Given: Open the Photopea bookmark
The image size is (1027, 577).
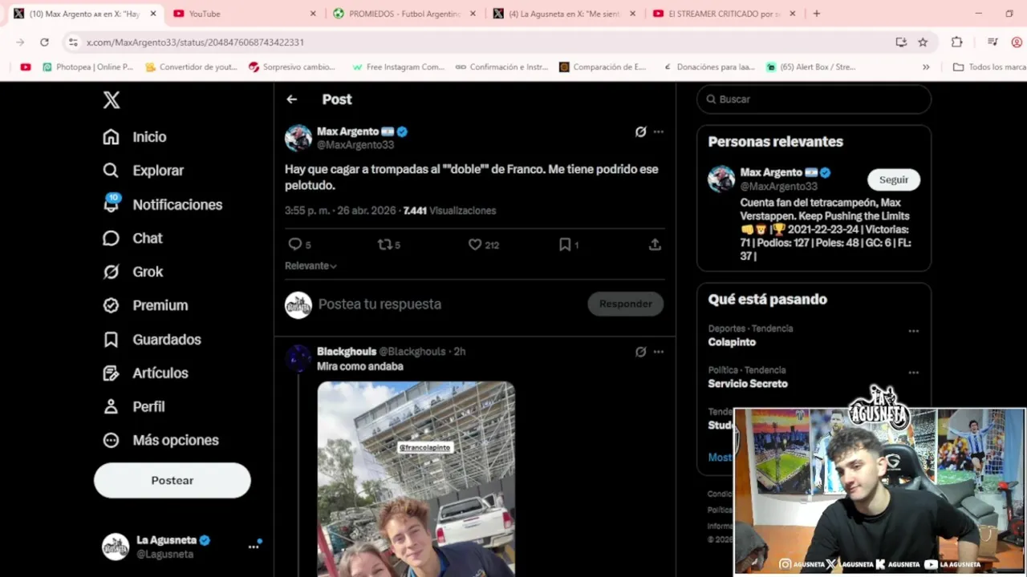Looking at the screenshot, I should [88, 67].
